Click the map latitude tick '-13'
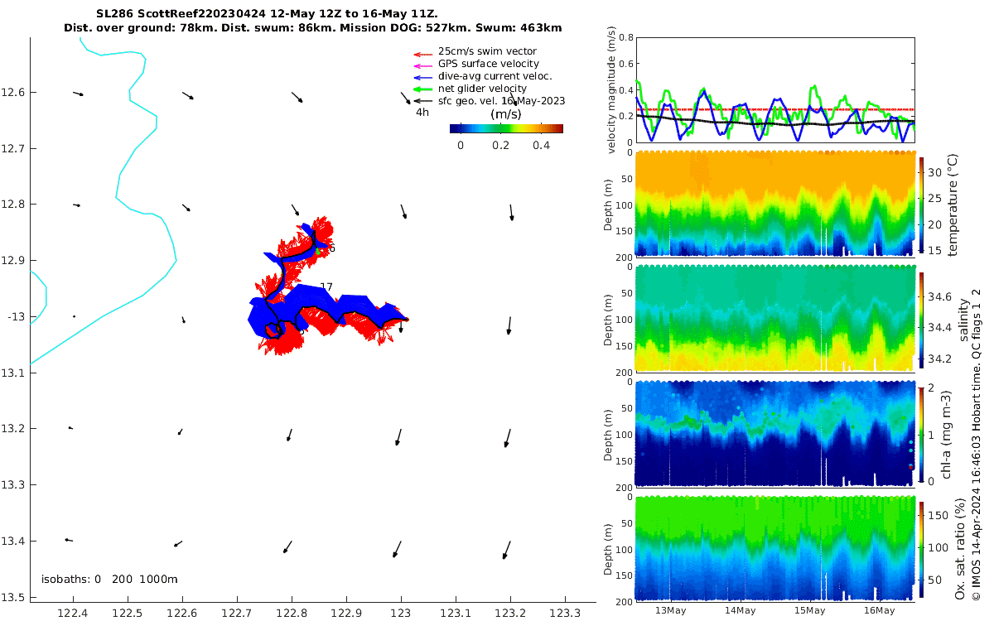Screen dimensions: 994x621 point(17,316)
